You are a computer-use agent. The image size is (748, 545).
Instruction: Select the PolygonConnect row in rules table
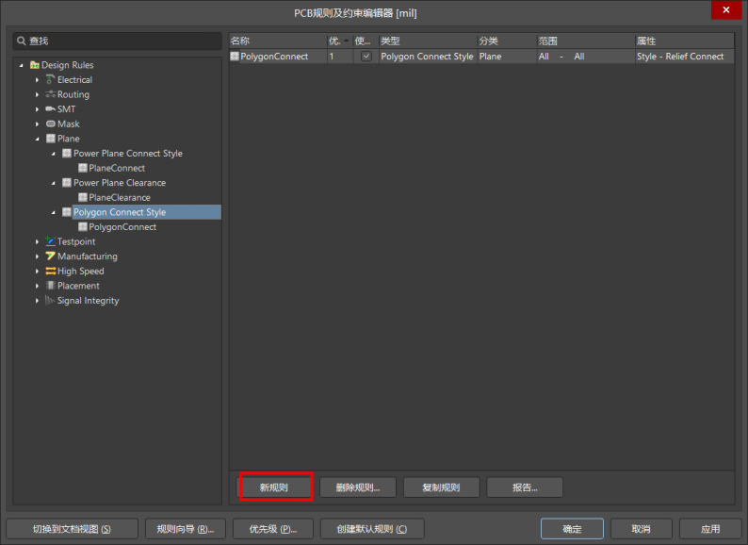click(x=274, y=57)
